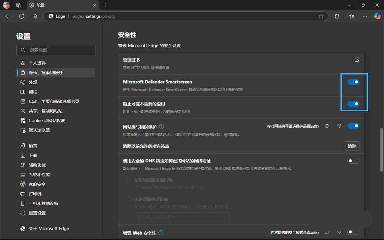The width and height of the screenshot is (384, 240).
Task: Close the 设置 tab
Action: point(95,5)
